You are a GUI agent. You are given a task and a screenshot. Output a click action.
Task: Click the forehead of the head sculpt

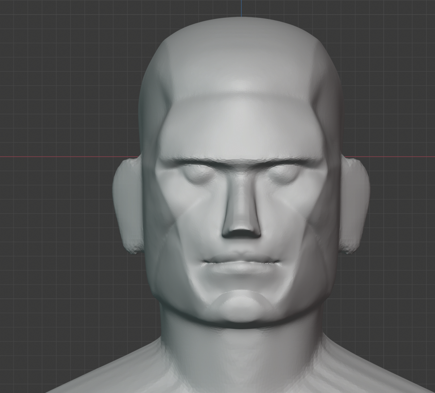click(241, 127)
